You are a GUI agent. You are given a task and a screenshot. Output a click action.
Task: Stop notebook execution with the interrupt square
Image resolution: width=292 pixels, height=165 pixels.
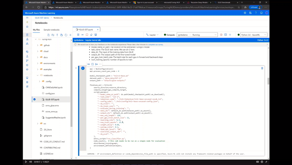point(87,35)
